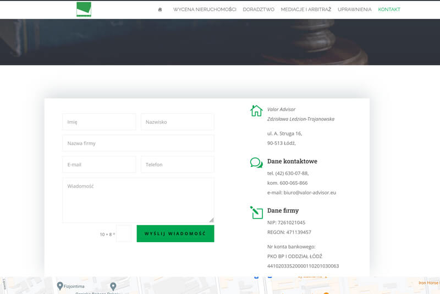440x294 pixels.
Task: Click the NIP: 7261021045 text
Action: tap(286, 222)
